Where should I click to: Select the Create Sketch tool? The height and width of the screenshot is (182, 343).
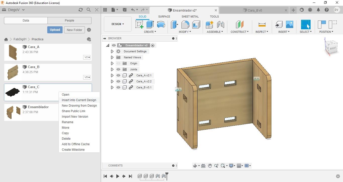pos(139,25)
